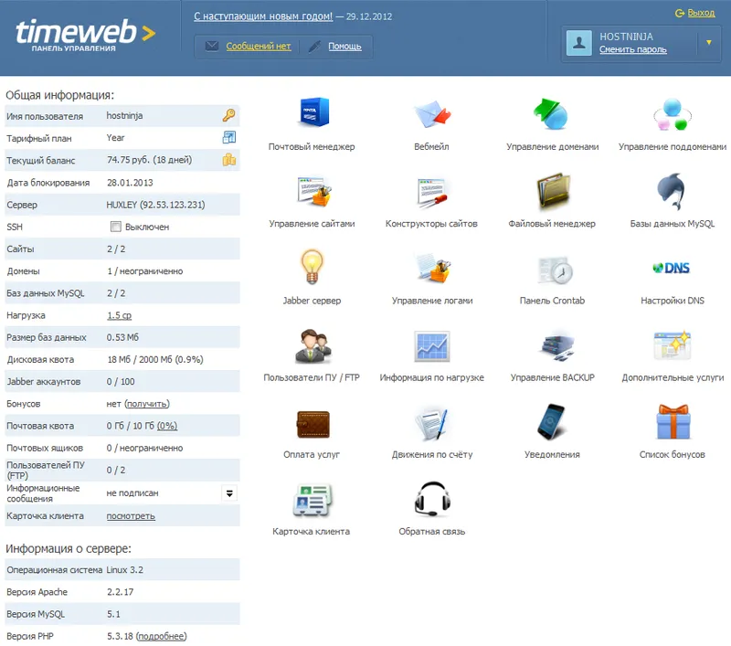
Task: Click the tariff plan change icon beside Year
Action: pos(229,137)
